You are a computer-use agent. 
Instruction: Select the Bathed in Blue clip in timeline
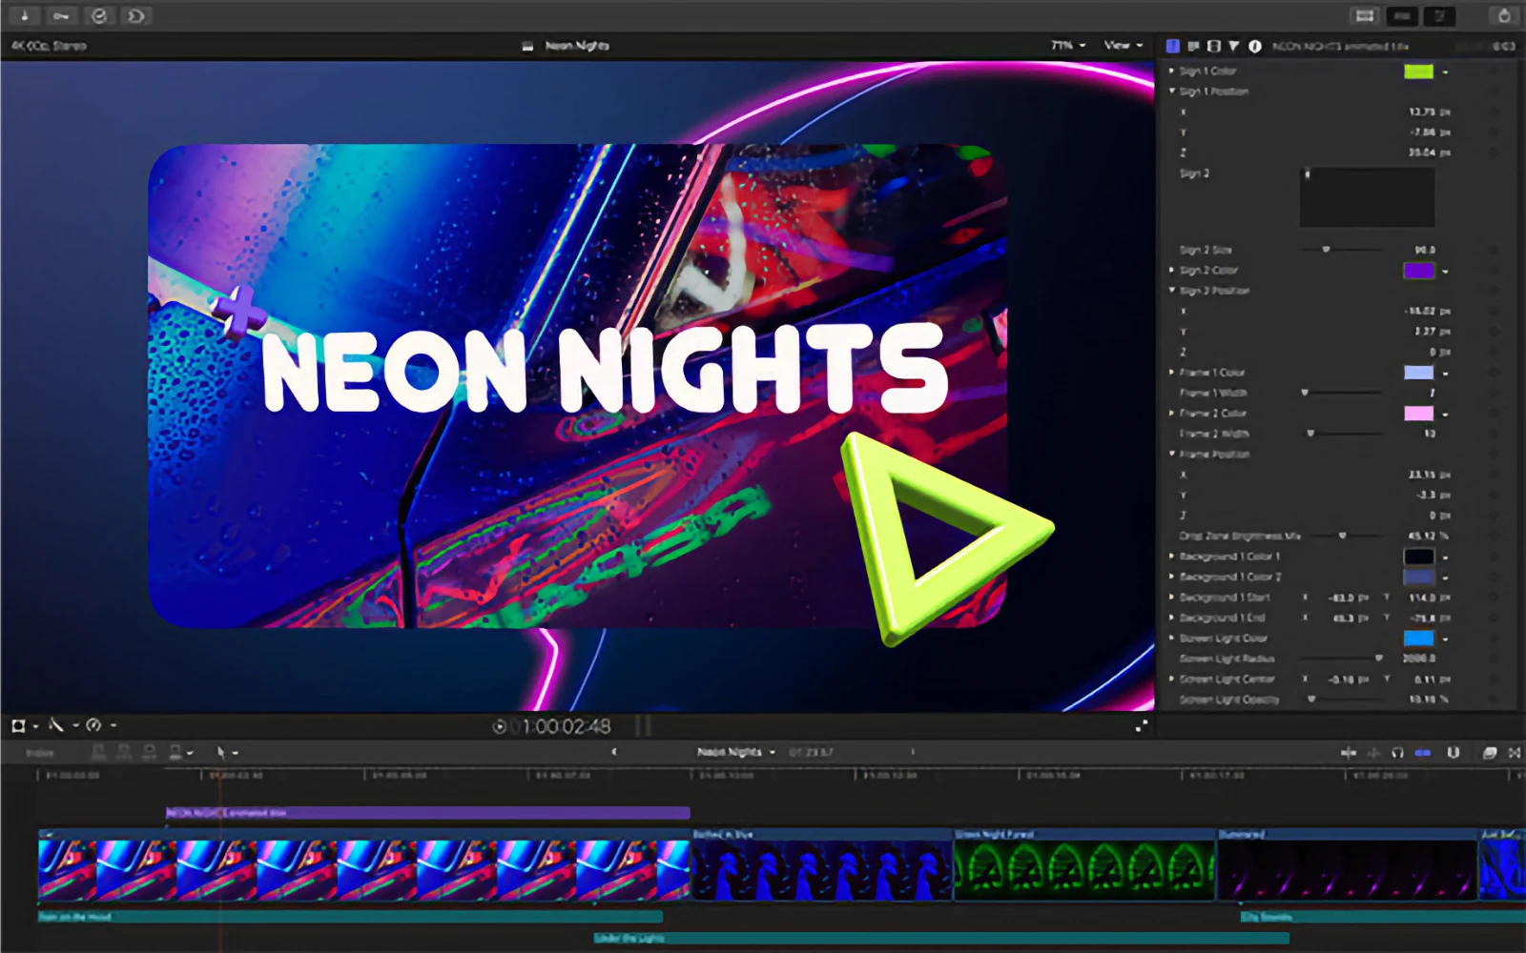(821, 865)
